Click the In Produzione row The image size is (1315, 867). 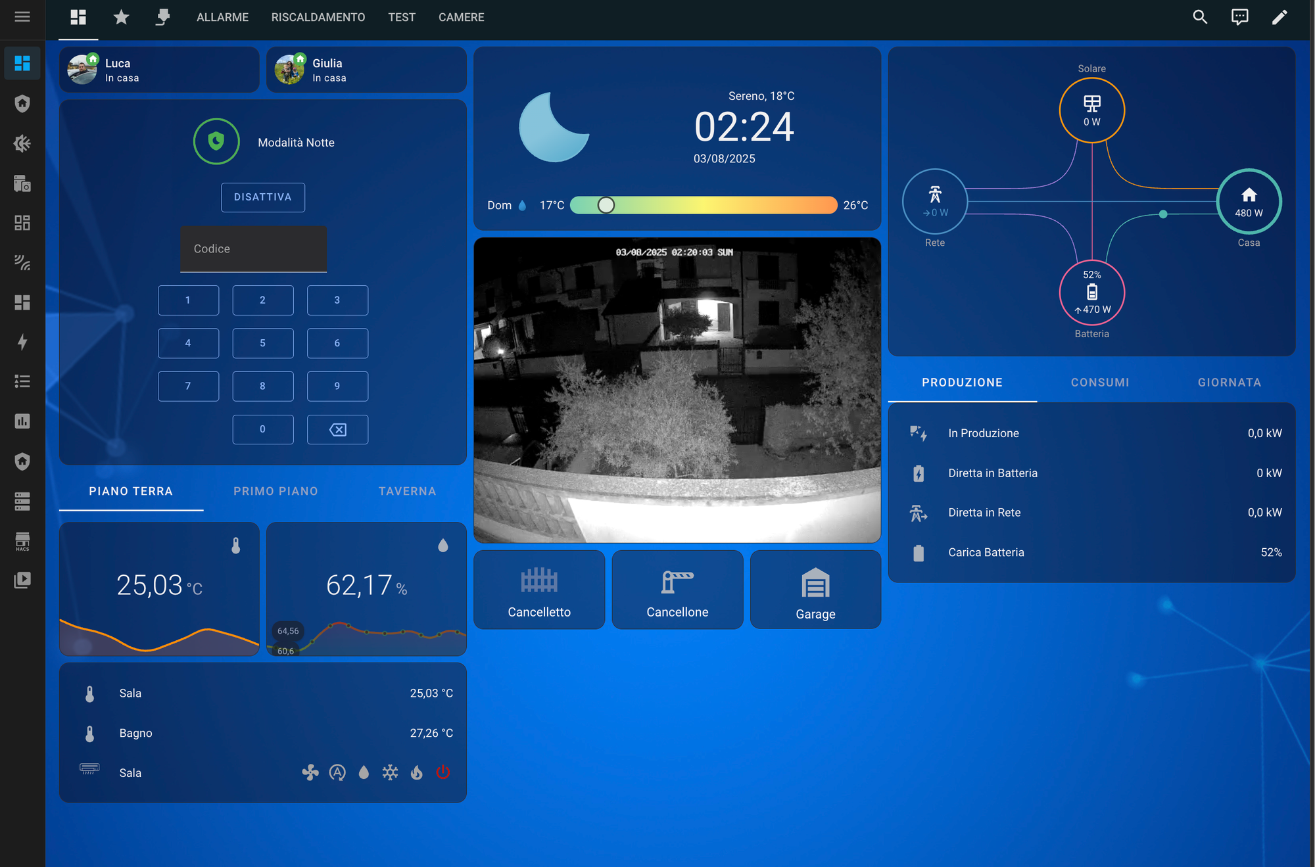point(1091,433)
